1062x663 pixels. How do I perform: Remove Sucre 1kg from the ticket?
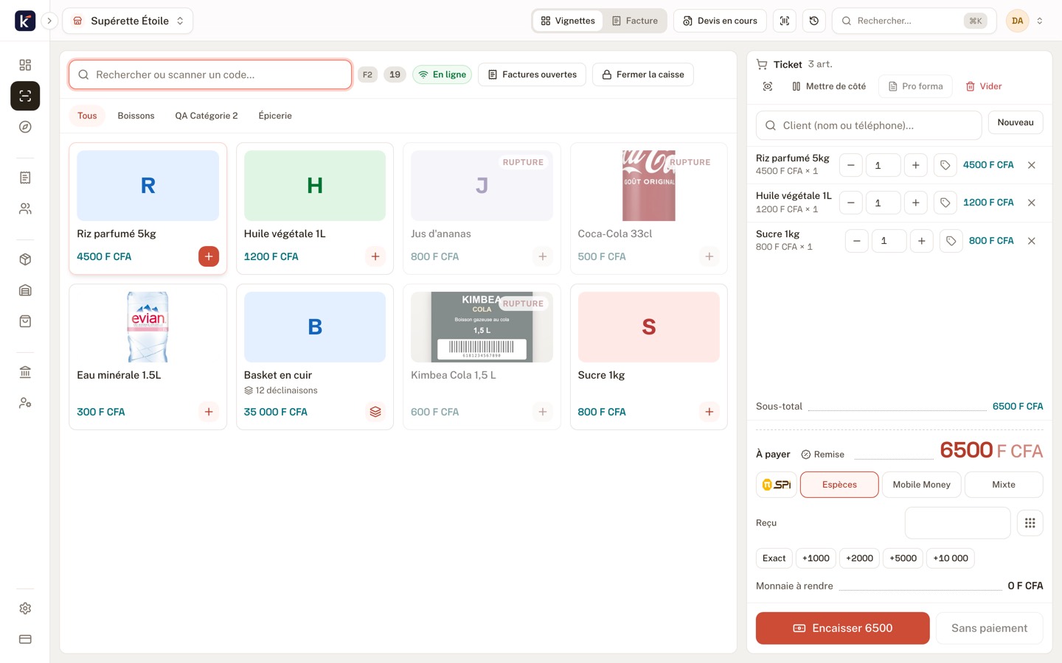click(1032, 241)
